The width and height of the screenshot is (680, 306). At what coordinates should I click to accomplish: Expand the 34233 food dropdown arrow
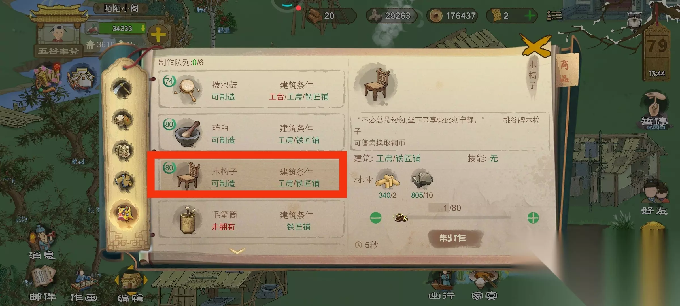(x=143, y=28)
